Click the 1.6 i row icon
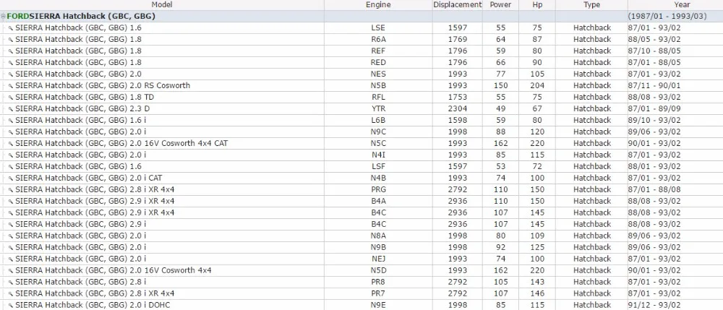723x310 pixels. [11, 120]
